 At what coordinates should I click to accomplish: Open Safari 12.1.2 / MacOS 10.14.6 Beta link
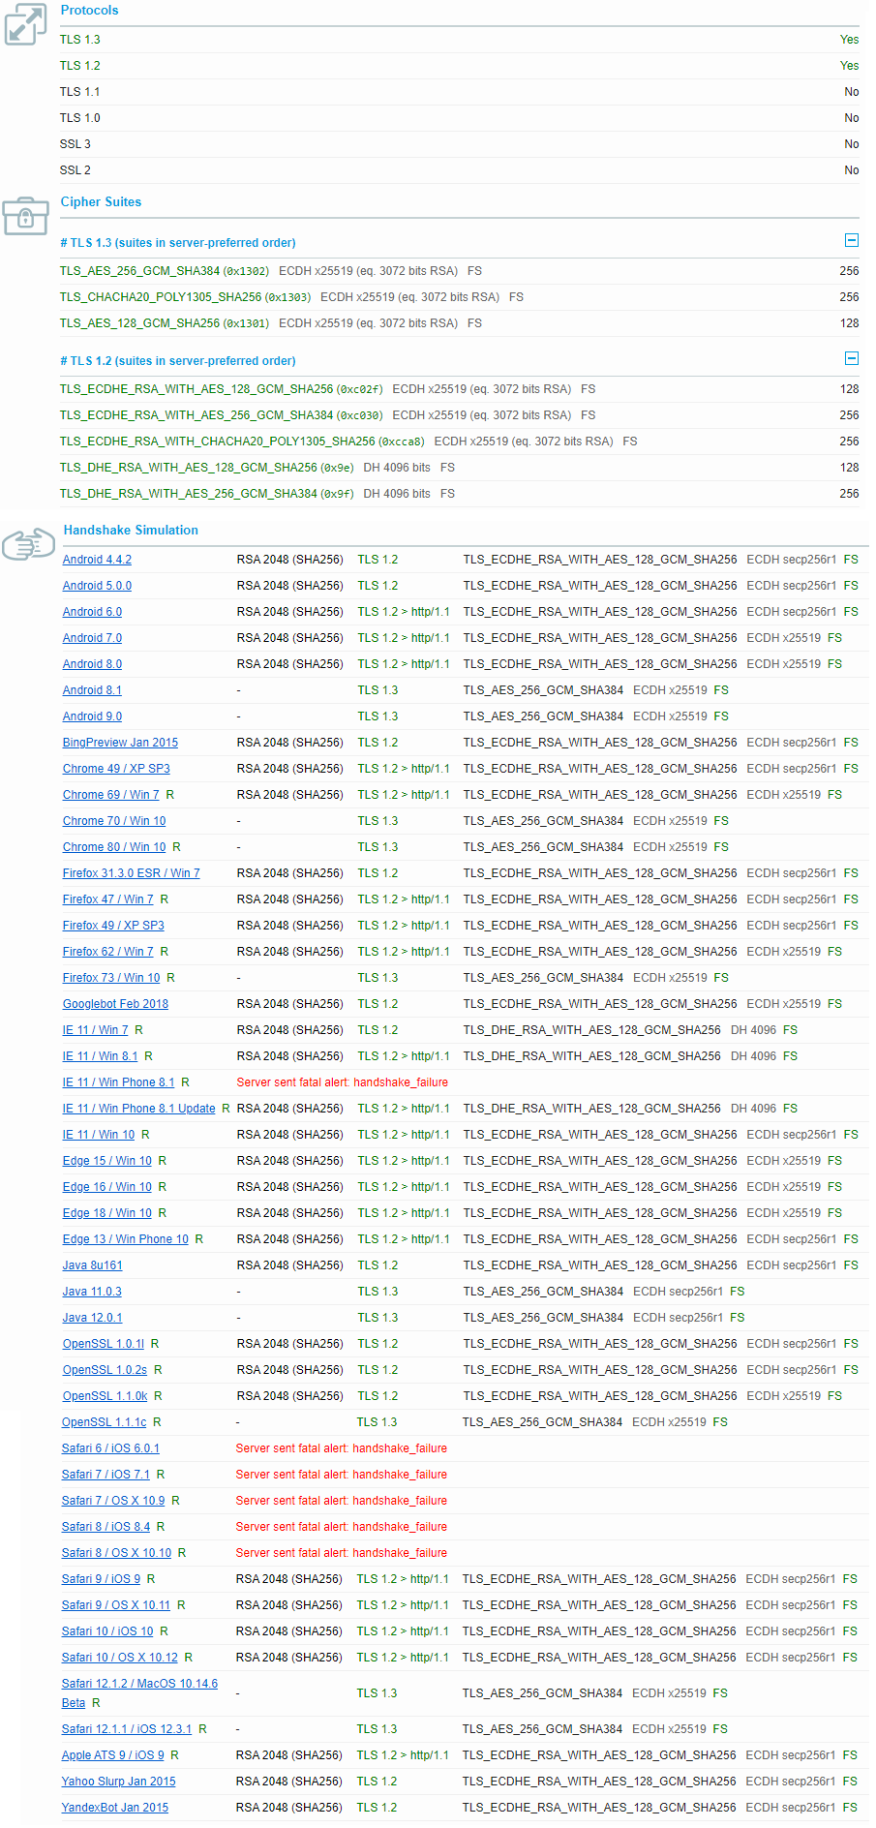coord(139,1684)
